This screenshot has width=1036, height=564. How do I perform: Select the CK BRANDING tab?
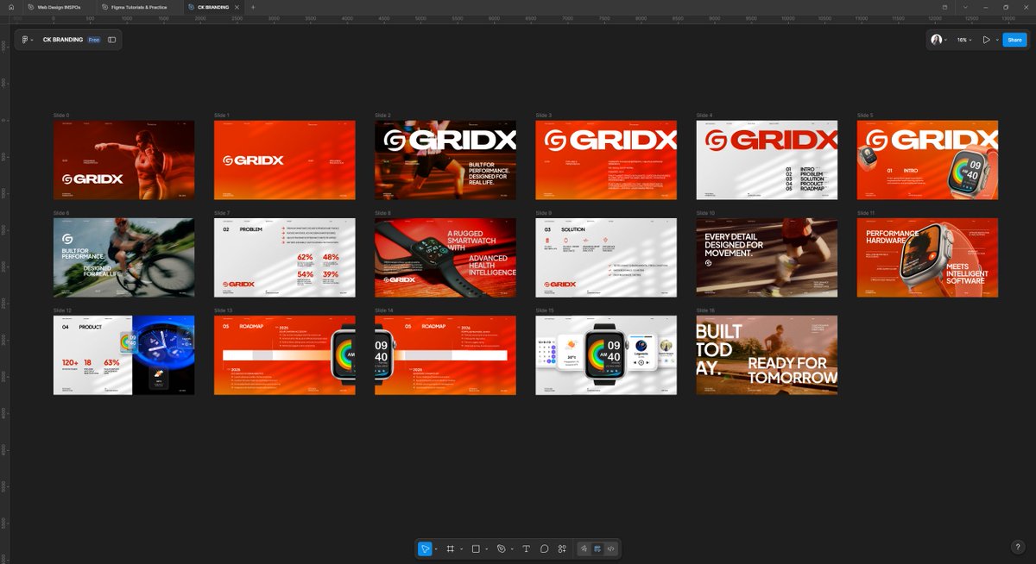pyautogui.click(x=212, y=7)
